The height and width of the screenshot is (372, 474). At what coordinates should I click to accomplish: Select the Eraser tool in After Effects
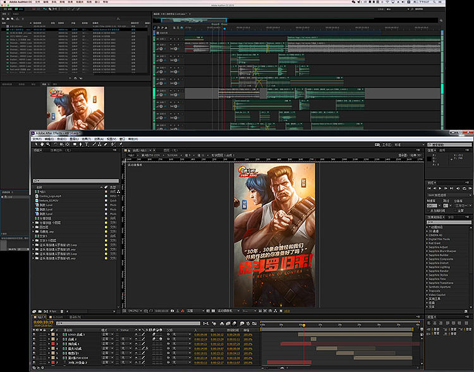tap(106, 144)
